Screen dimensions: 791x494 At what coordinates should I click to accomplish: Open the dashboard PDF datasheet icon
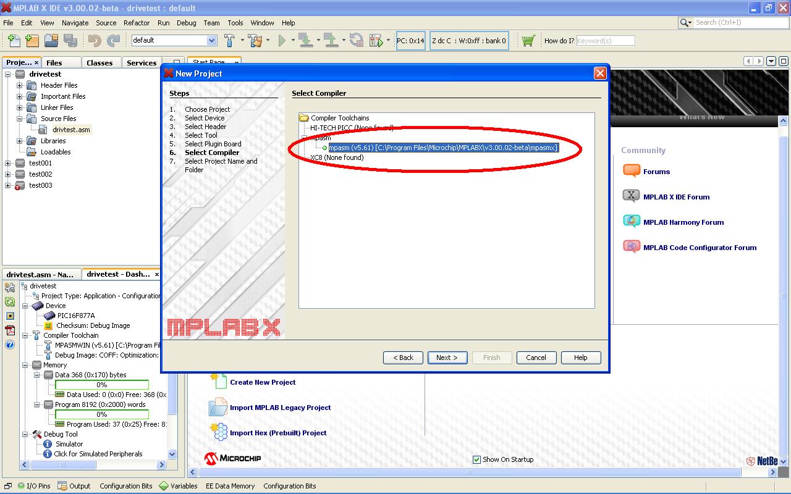pos(10,330)
